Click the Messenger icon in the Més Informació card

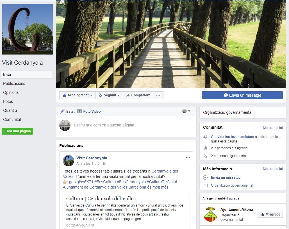(x=205, y=178)
